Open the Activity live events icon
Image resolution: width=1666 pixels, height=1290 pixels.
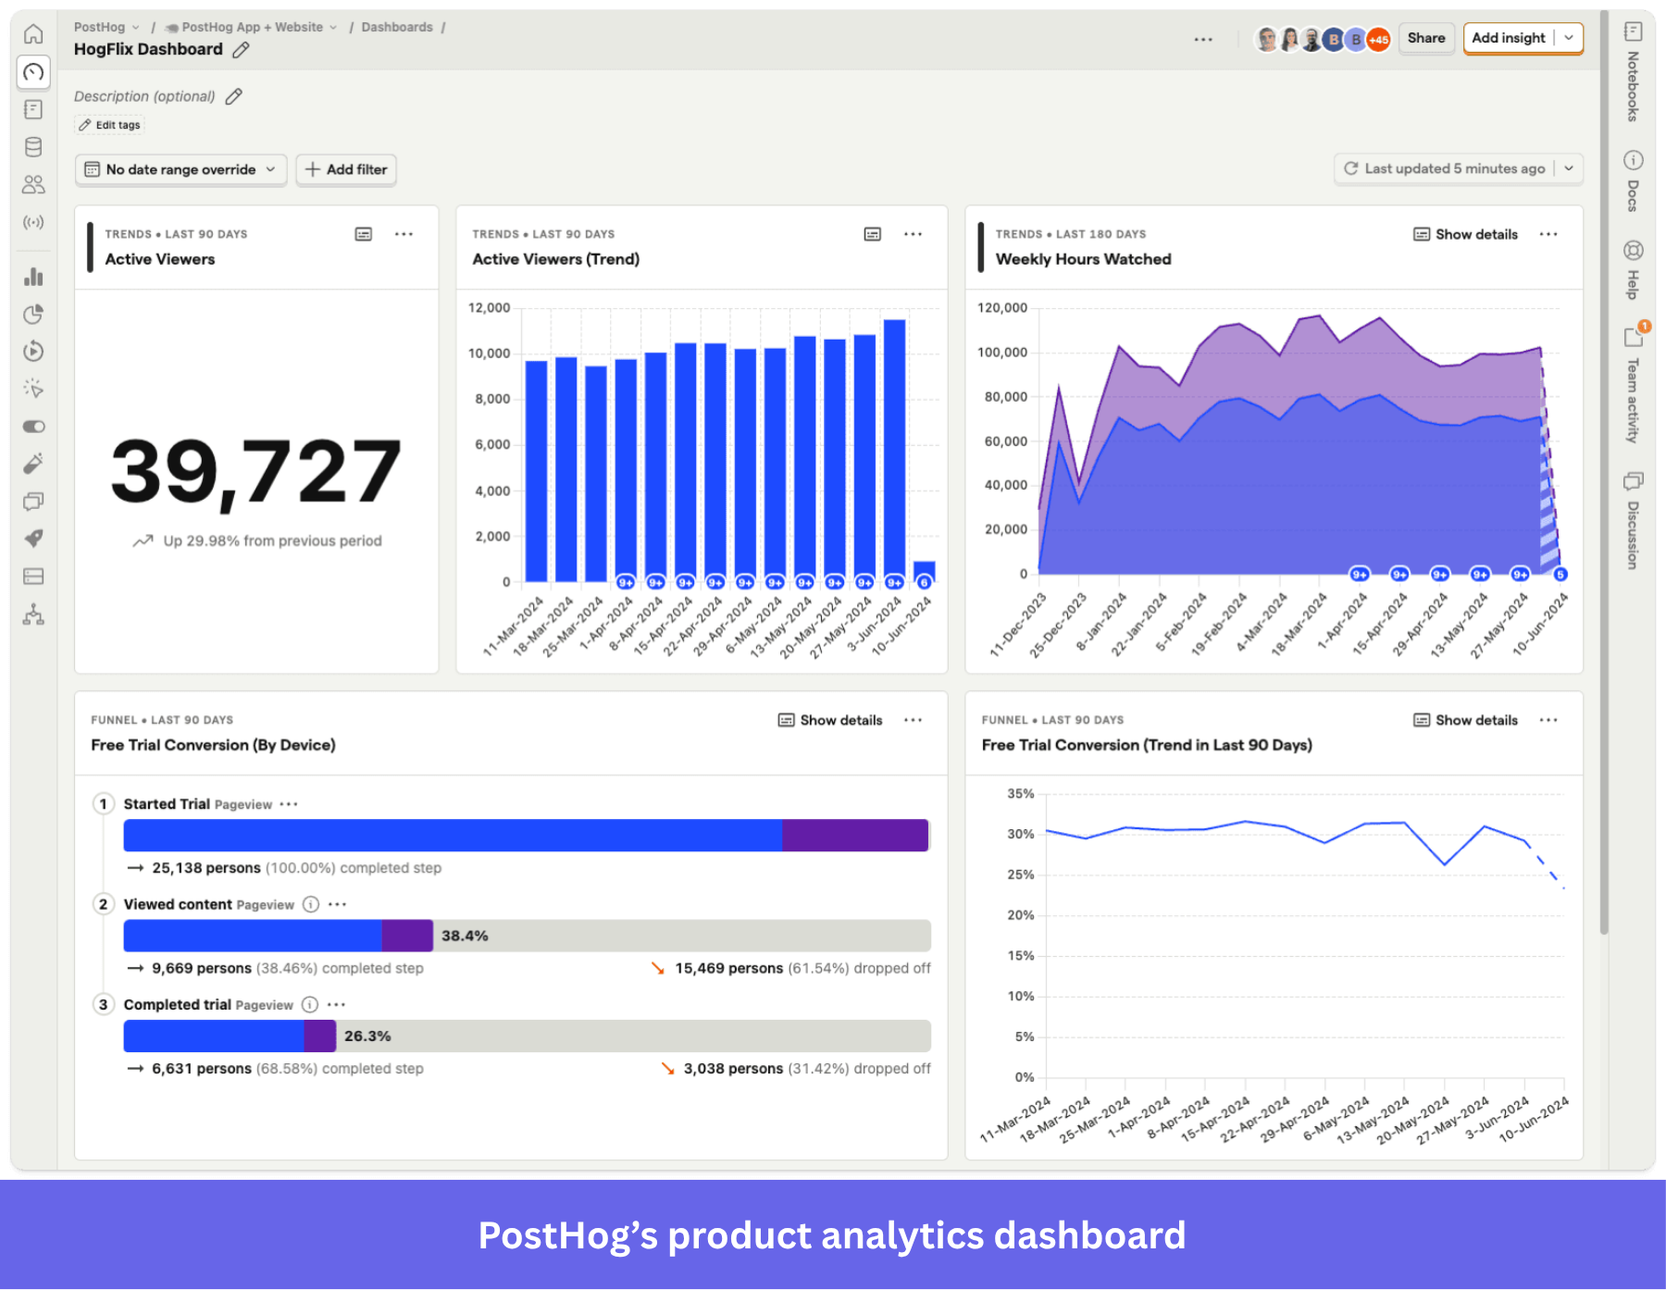coord(33,222)
